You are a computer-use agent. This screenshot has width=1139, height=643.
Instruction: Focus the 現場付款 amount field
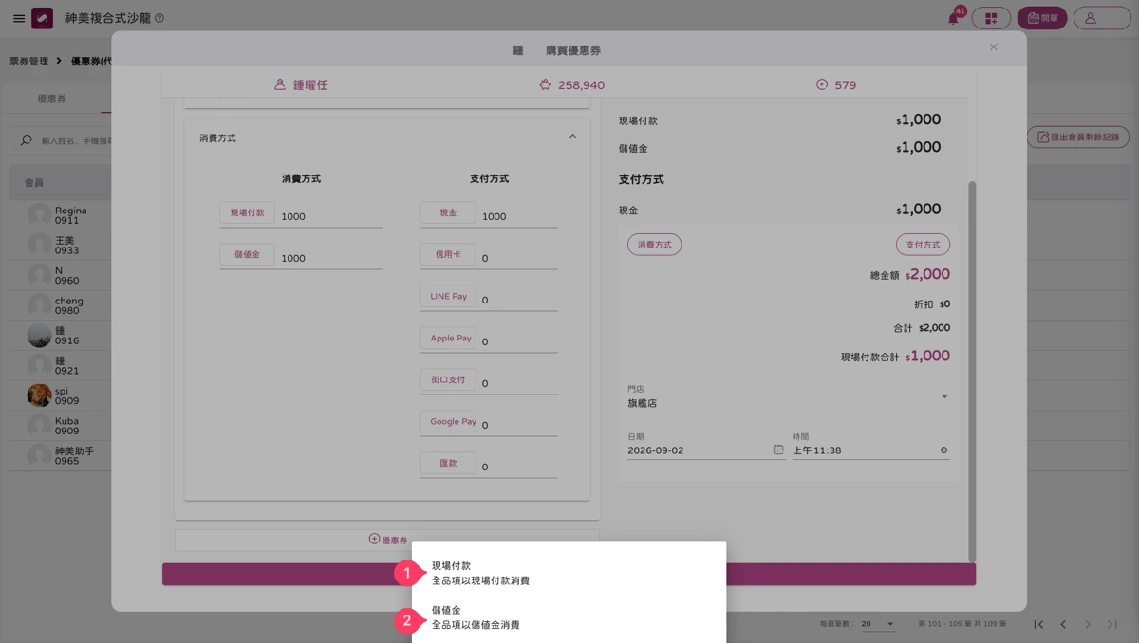click(331, 216)
